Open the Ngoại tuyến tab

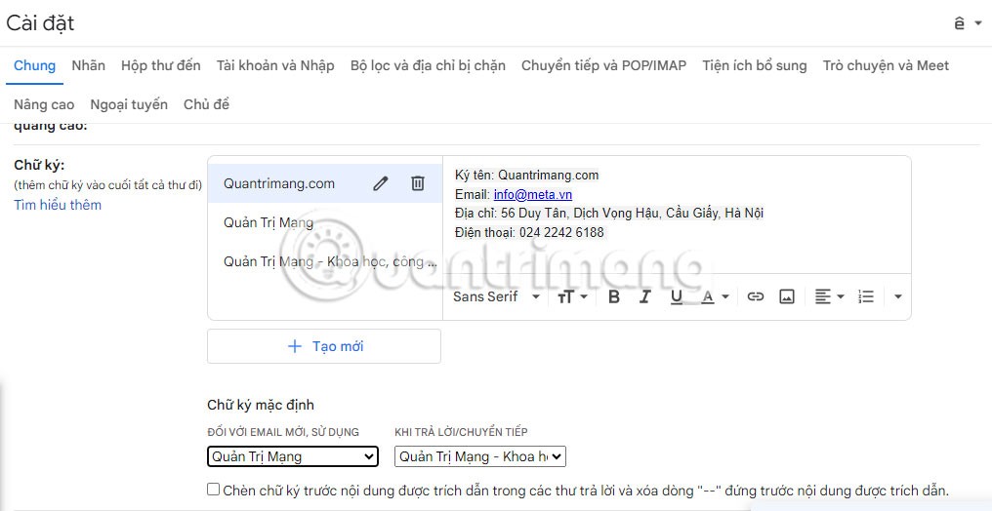coord(129,105)
